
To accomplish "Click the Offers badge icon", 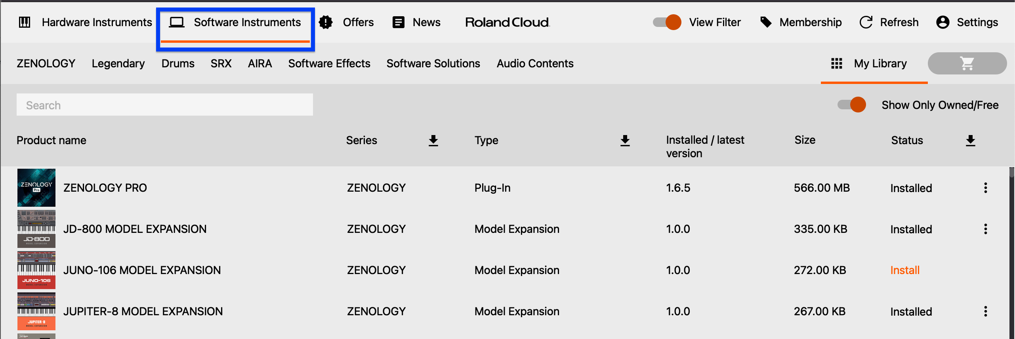I will [x=325, y=22].
